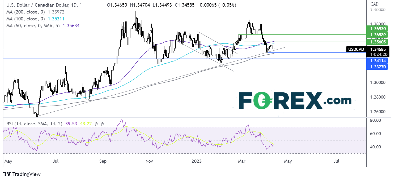Click the USDCAD symbol price tag
The width and height of the screenshot is (395, 181).
[x=356, y=49]
